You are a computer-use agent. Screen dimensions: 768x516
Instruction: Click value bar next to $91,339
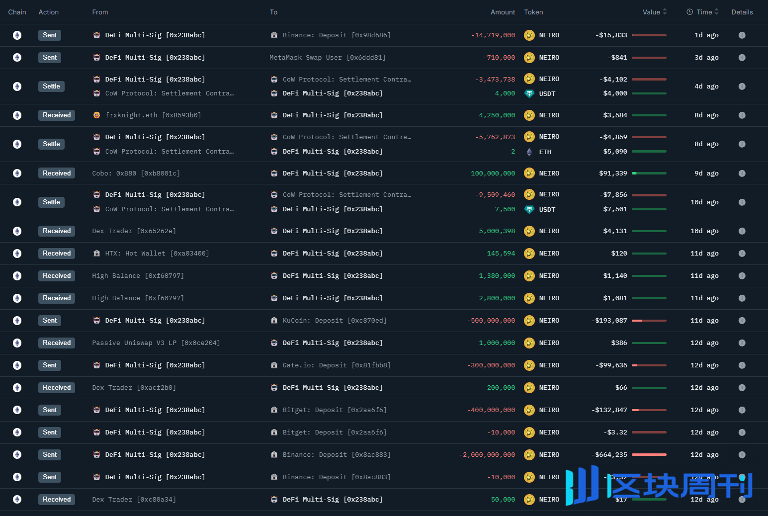click(649, 173)
